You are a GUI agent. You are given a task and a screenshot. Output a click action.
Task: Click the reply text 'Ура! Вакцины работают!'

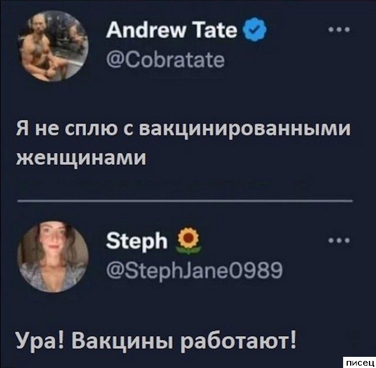point(157,342)
